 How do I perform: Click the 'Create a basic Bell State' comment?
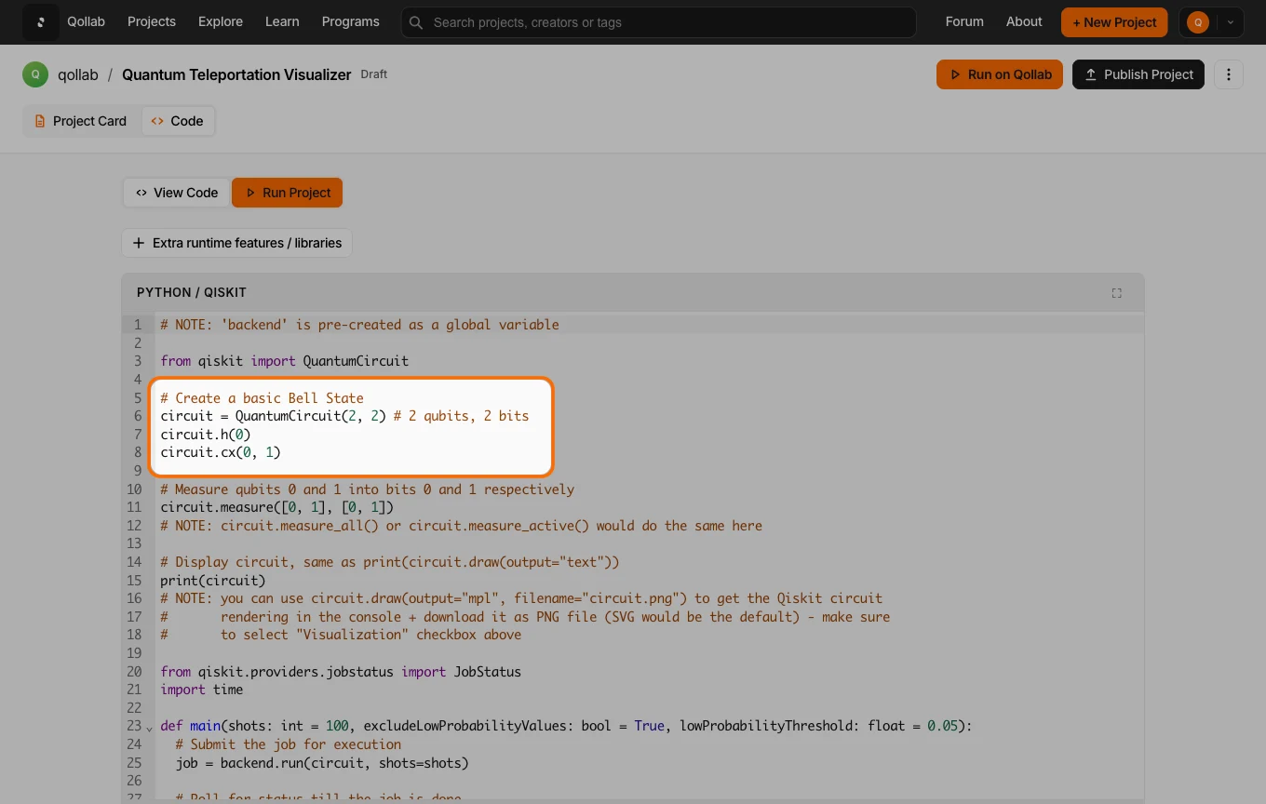click(262, 397)
